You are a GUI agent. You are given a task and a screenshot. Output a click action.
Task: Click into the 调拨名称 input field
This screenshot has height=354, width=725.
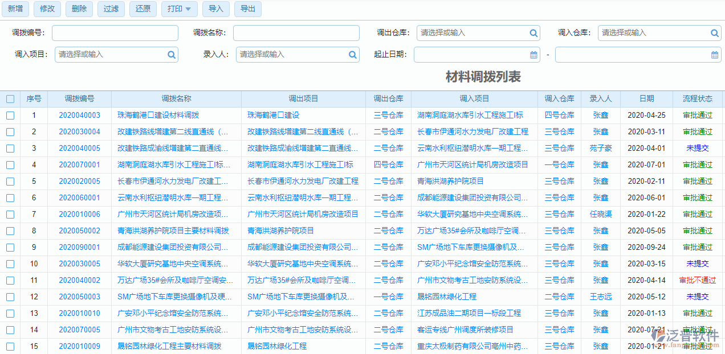(296, 34)
